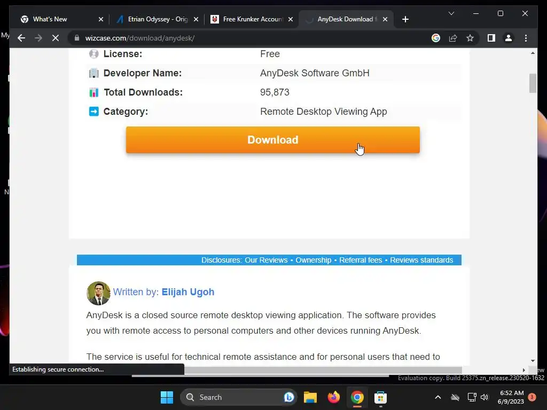This screenshot has width=547, height=410.
Task: Switch to the Free Krunker Account tab
Action: [x=252, y=19]
